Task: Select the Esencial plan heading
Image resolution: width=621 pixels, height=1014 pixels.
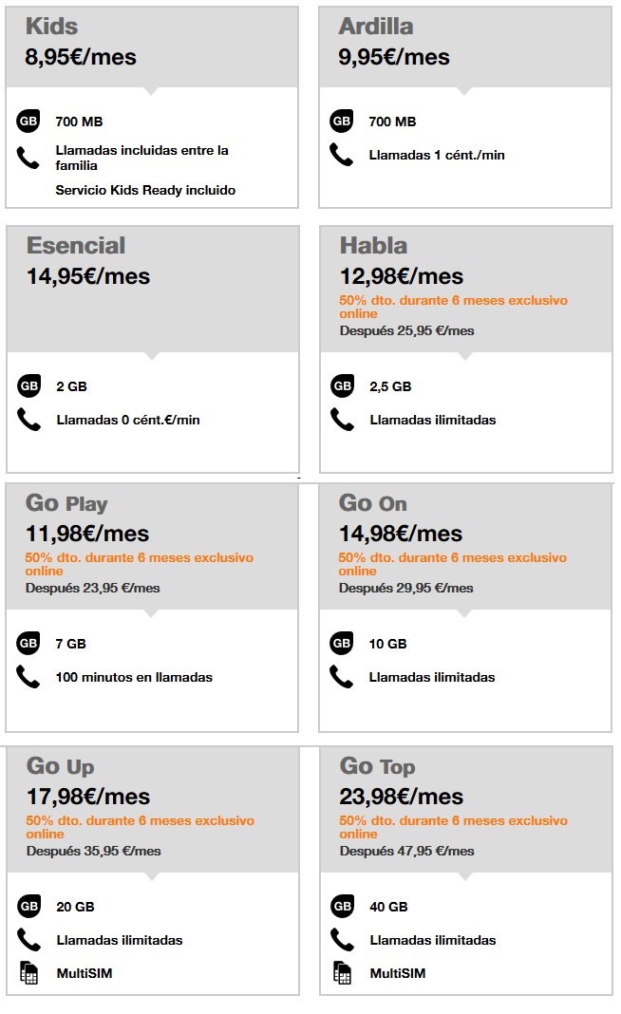Action: (x=76, y=245)
